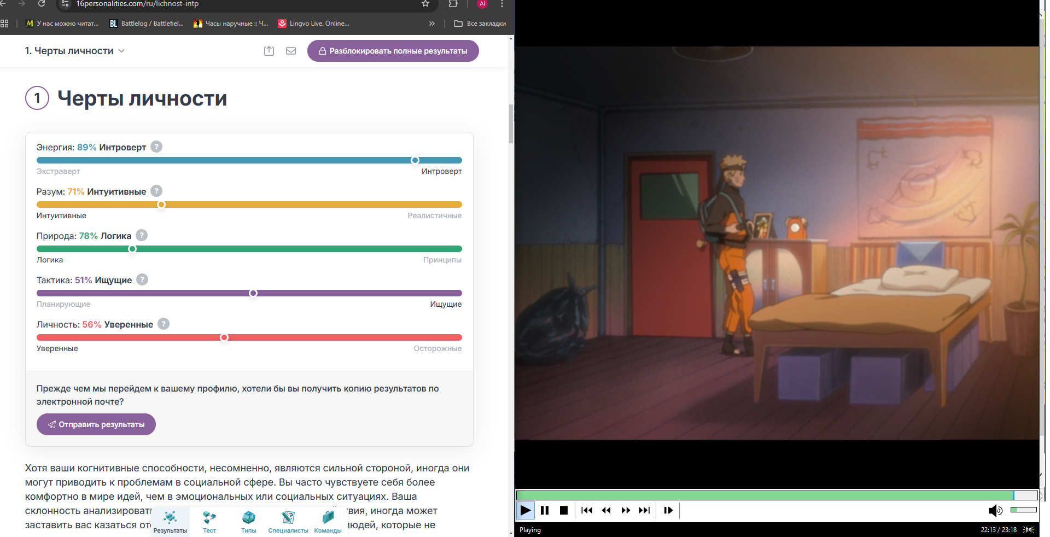Open site information icon in address bar

(65, 4)
